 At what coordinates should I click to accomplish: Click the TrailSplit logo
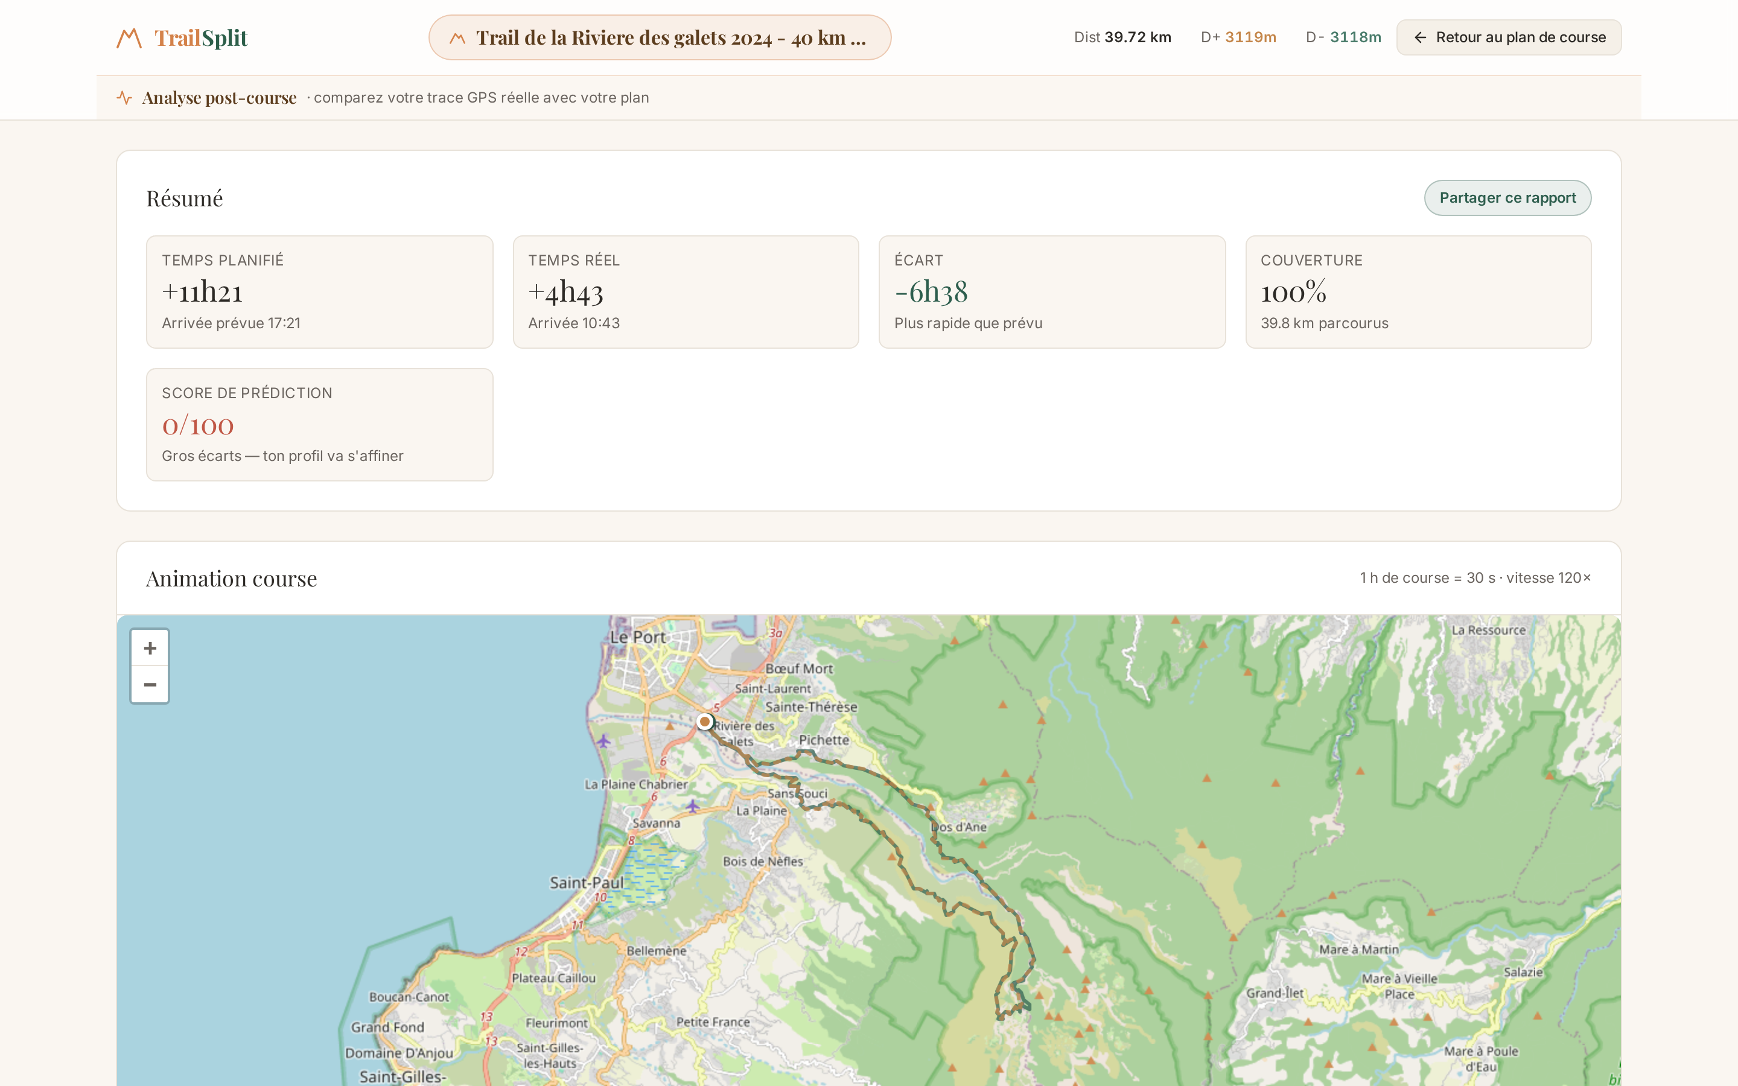(182, 37)
